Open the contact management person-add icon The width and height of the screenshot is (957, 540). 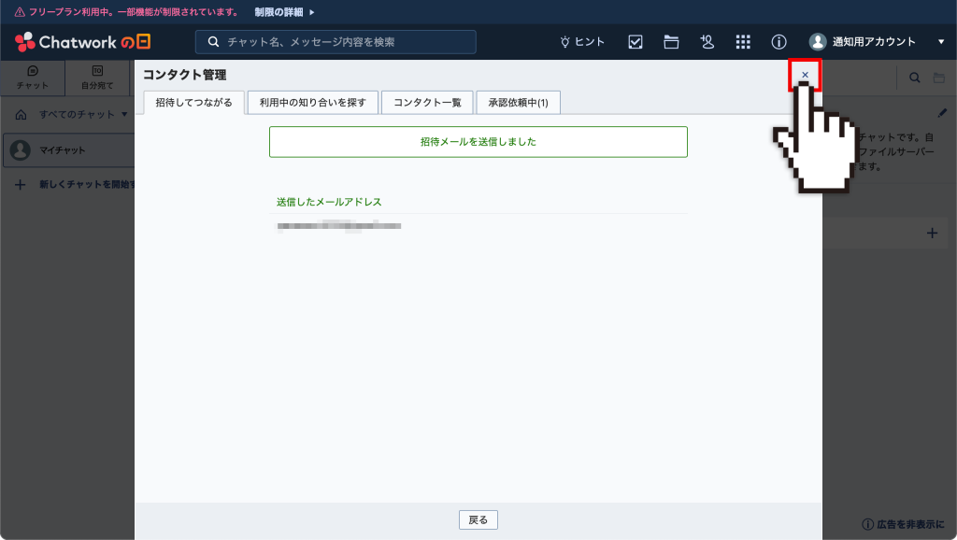[707, 41]
